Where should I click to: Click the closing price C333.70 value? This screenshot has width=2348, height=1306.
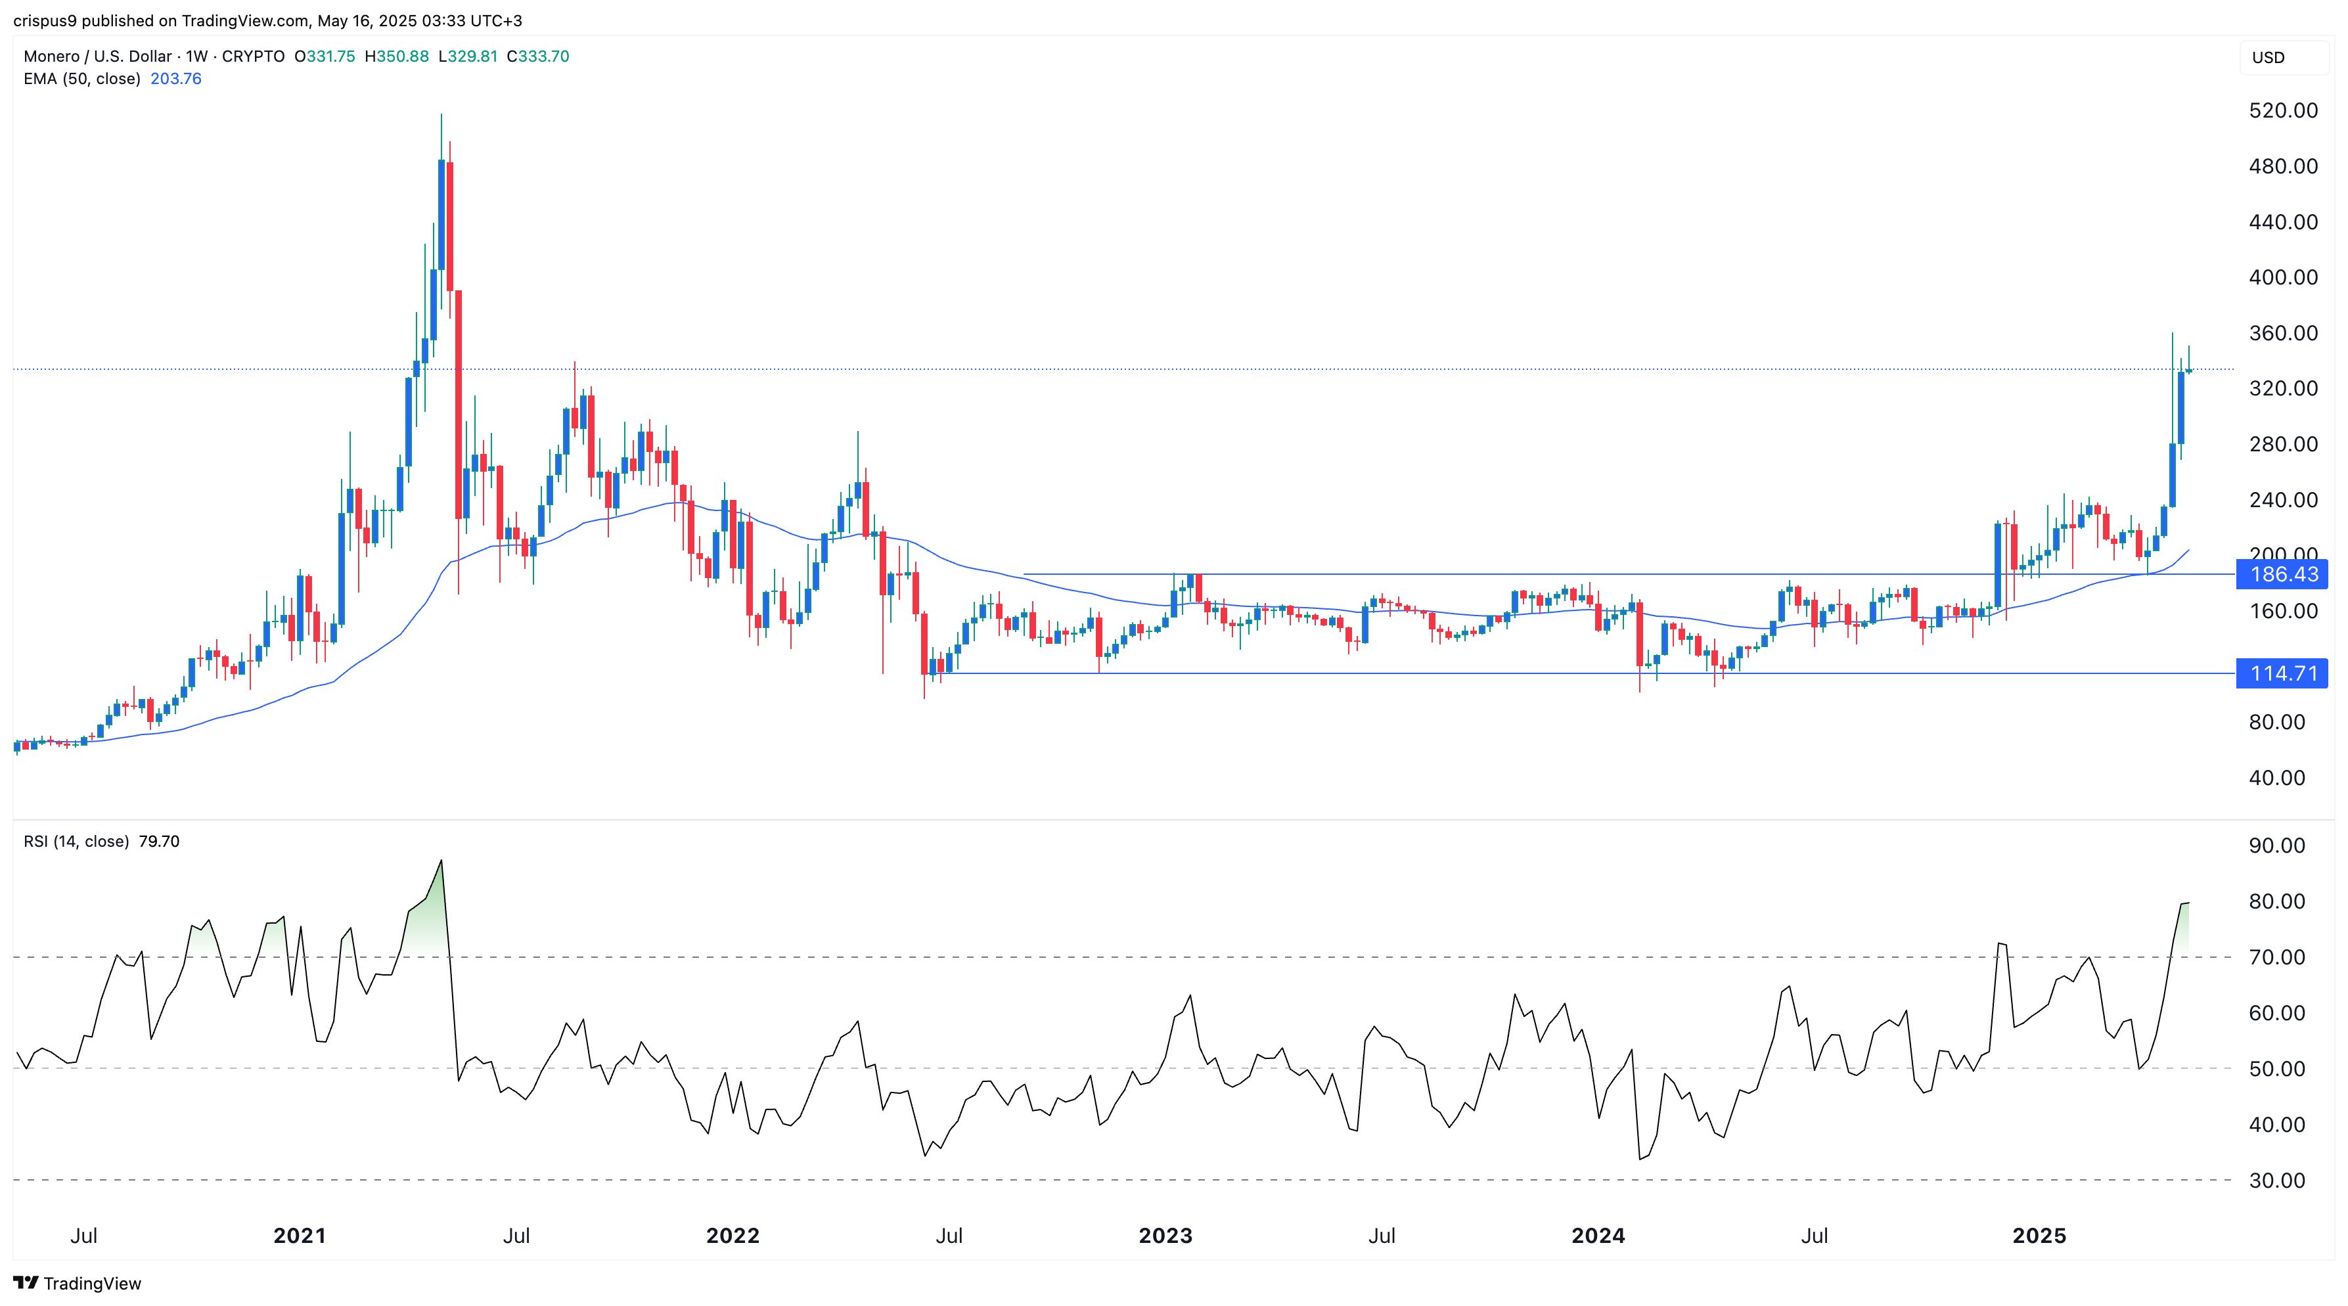pos(538,56)
